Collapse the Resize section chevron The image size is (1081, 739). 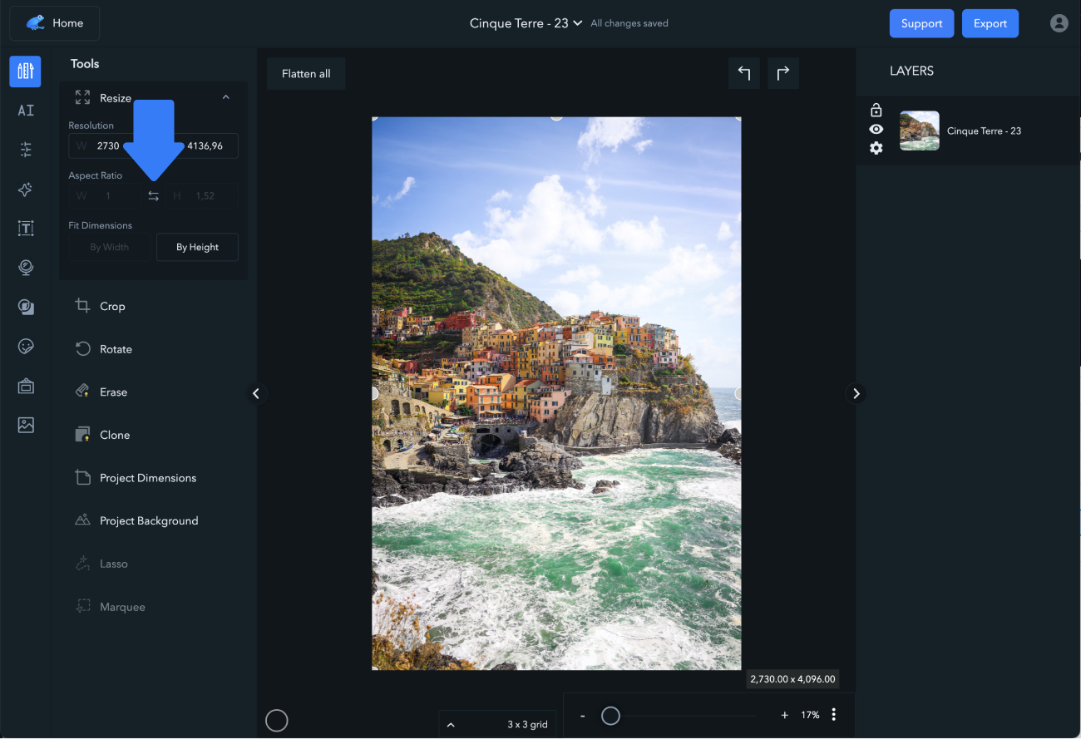(225, 97)
